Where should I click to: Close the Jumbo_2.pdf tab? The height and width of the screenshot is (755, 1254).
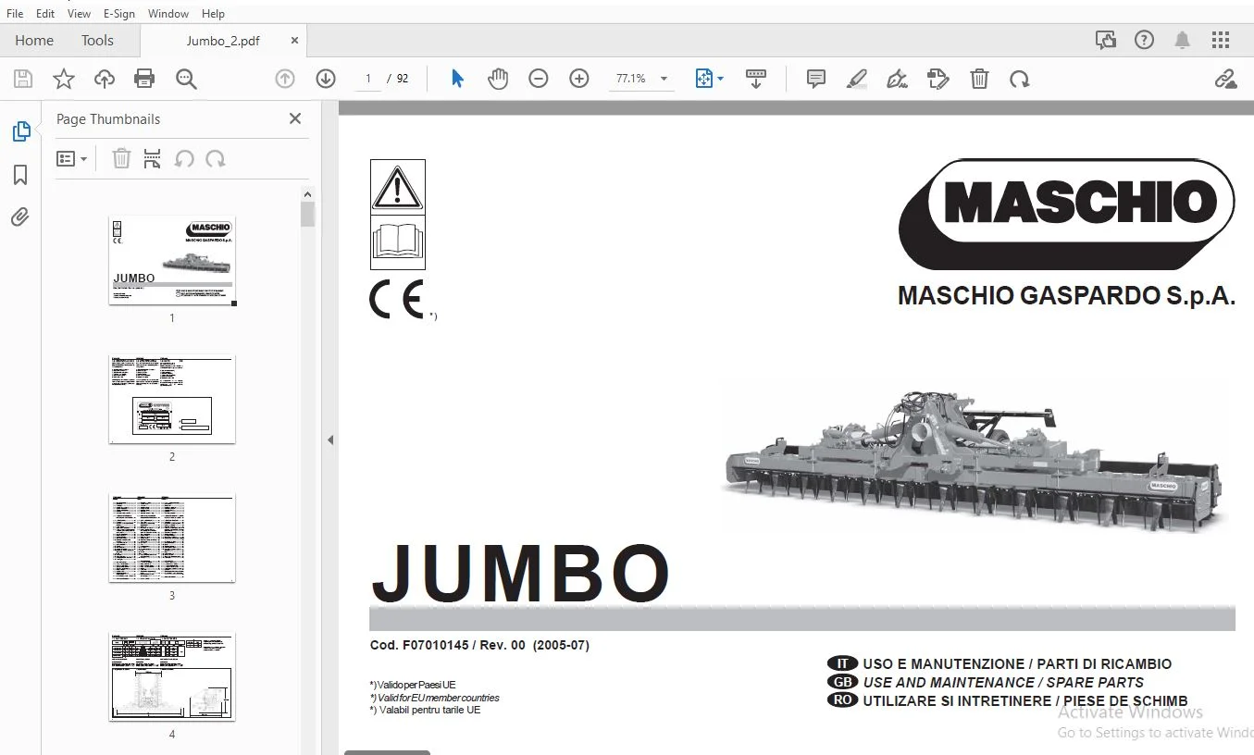(x=295, y=41)
